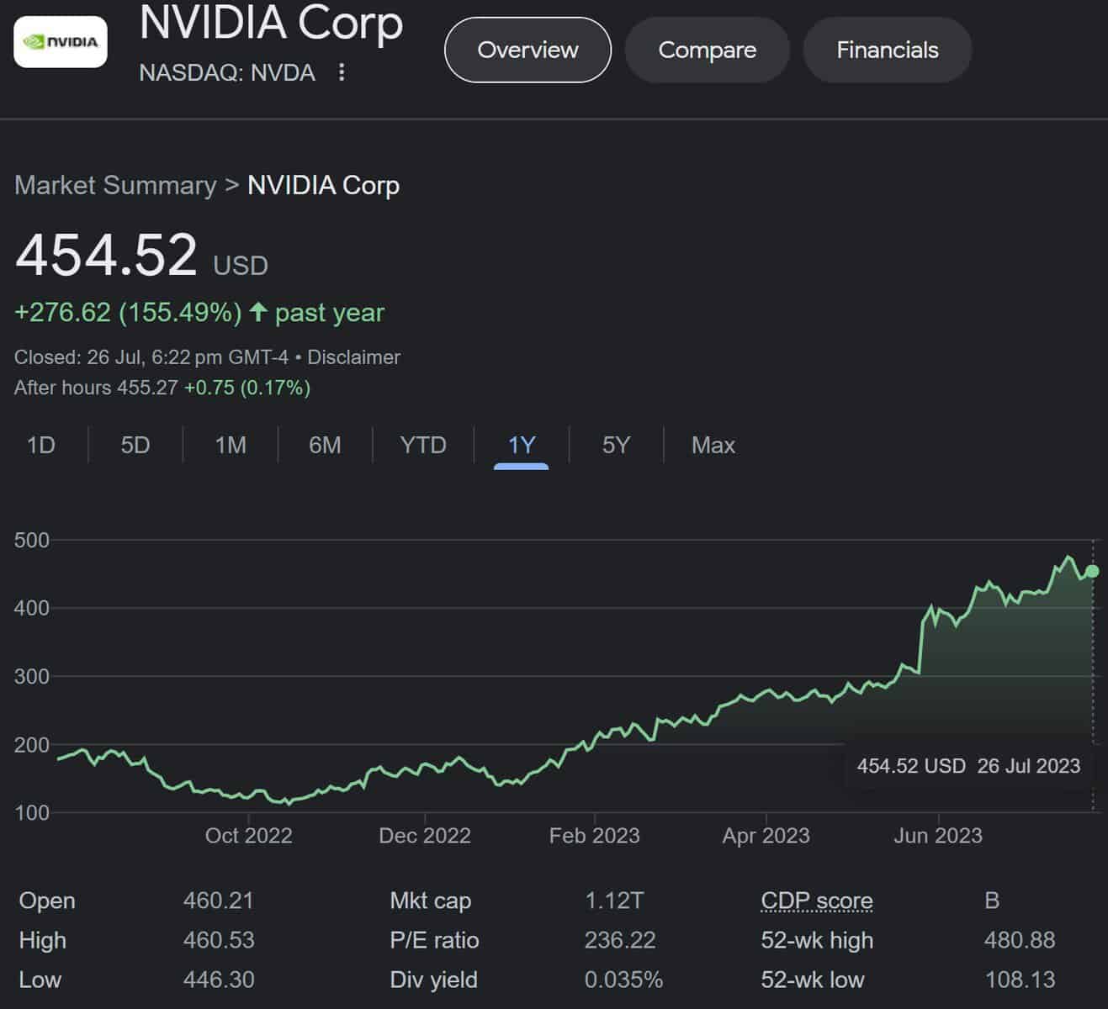Click the 454.52 USD chart tooltip
The width and height of the screenshot is (1108, 1009).
(968, 766)
